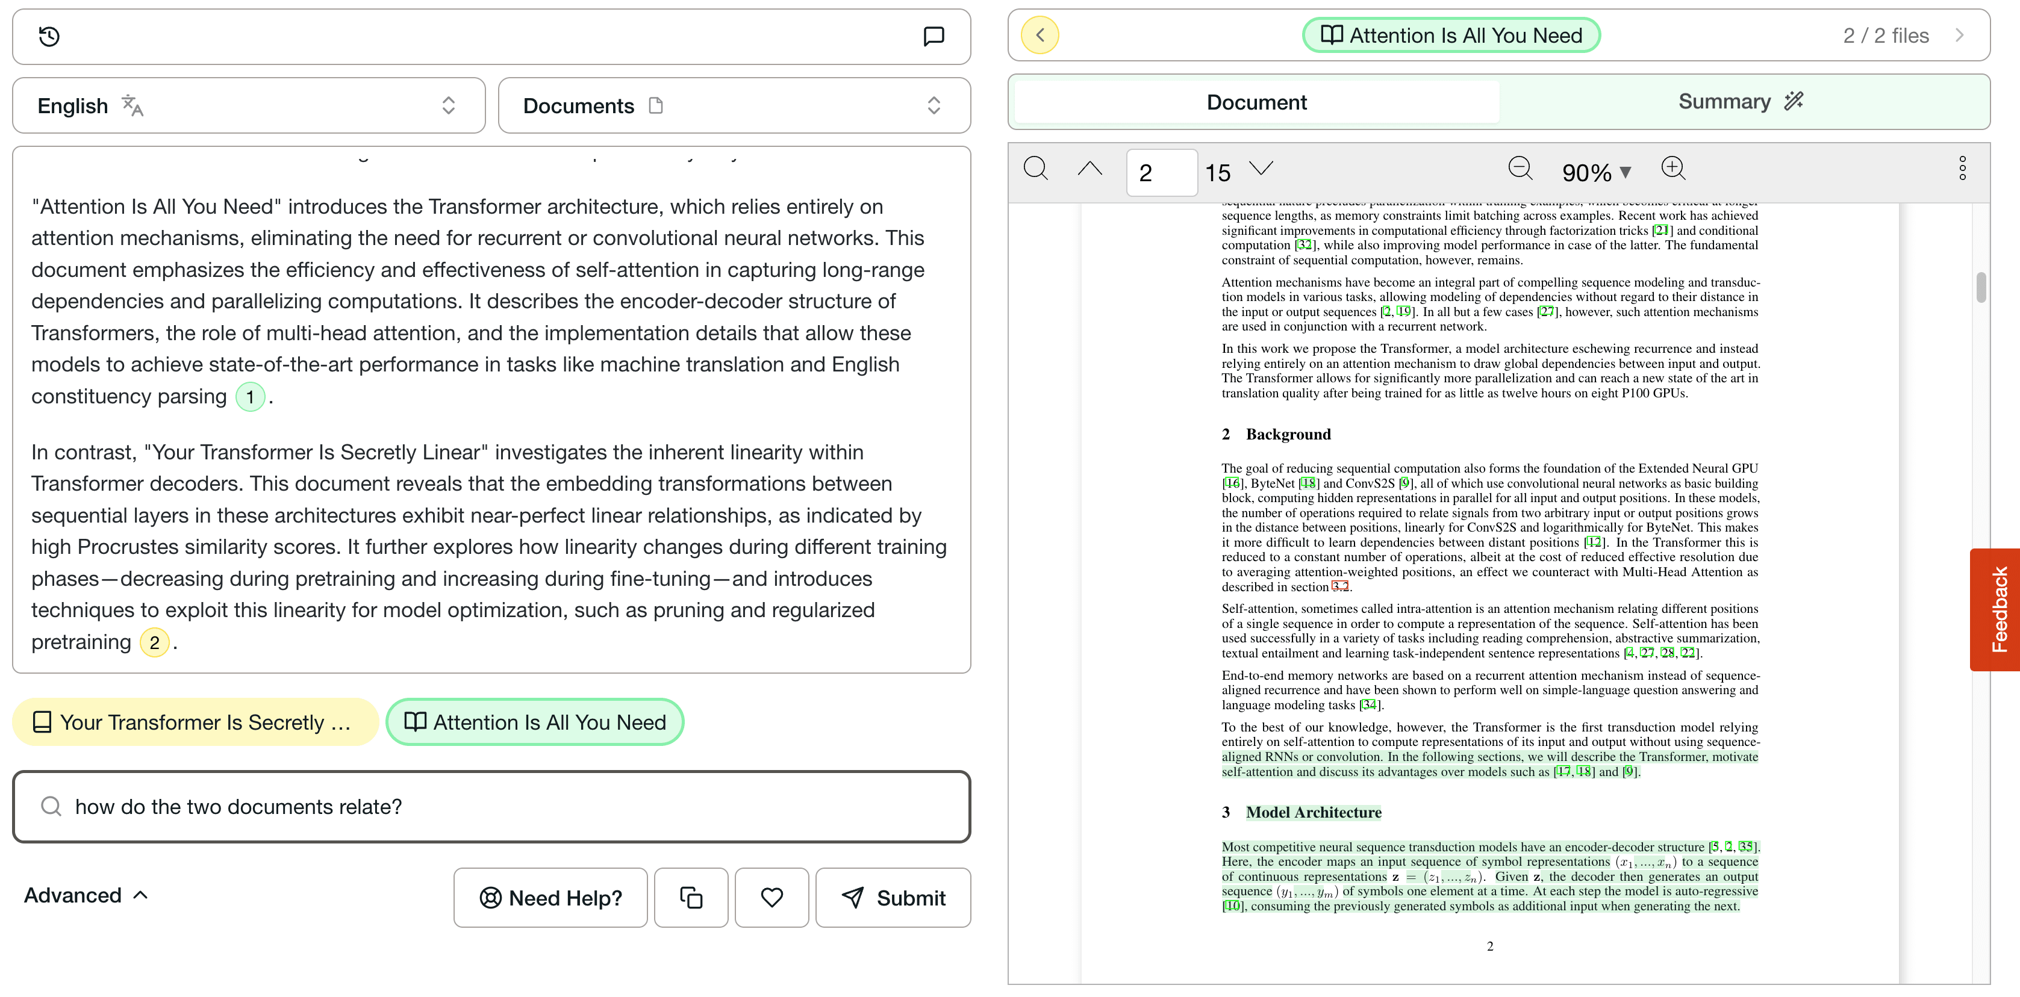Click the '2 / 2 files' counter text
This screenshot has width=2020, height=997.
pyautogui.click(x=1886, y=36)
